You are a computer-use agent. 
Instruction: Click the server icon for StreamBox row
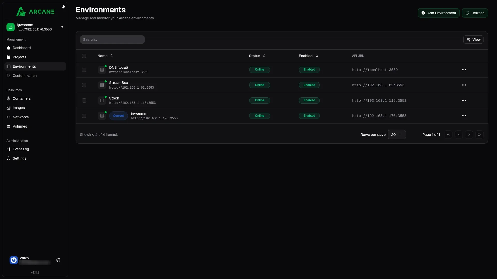pos(102,85)
